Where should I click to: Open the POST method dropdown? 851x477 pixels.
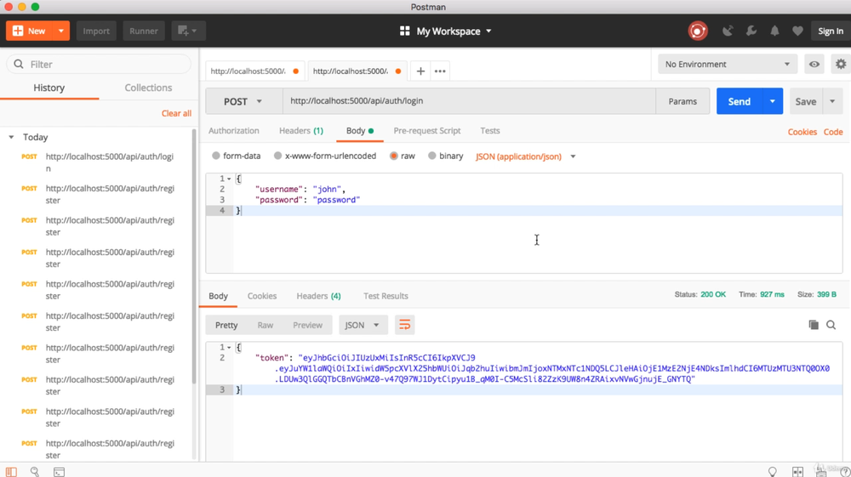(243, 101)
